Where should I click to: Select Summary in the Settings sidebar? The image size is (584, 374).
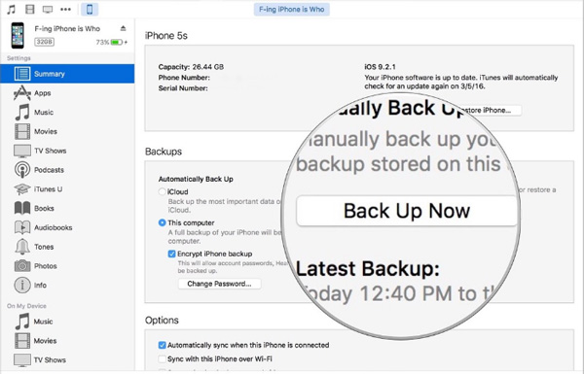(x=67, y=74)
